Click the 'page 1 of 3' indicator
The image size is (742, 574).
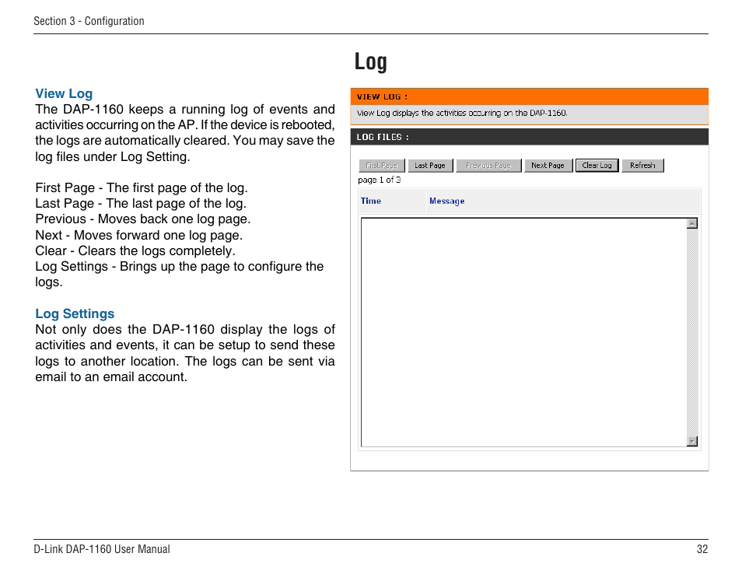click(380, 180)
